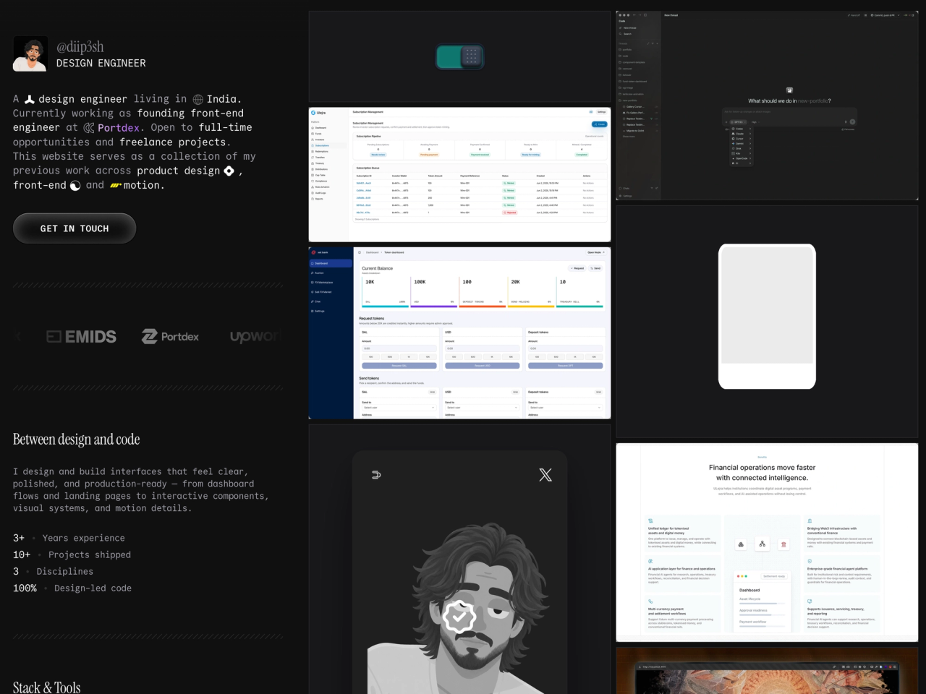Screen dimensions: 926x694
Task: Open the GPT model selector in the thread app
Action: 738,122
